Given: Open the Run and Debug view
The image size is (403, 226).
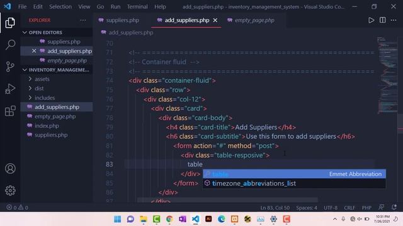Looking at the screenshot, I should pos(10,89).
